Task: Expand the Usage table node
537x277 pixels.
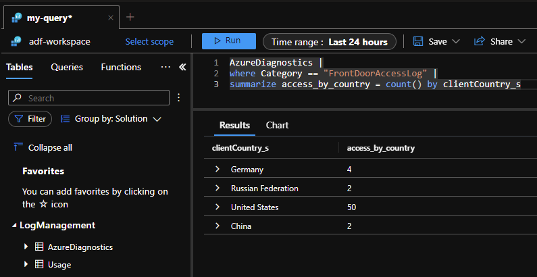Action: click(x=26, y=264)
